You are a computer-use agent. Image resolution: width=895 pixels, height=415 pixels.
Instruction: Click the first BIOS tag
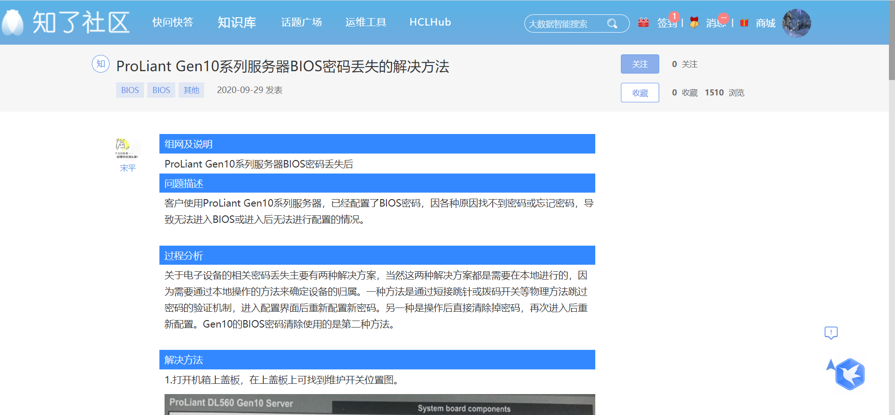(x=130, y=90)
